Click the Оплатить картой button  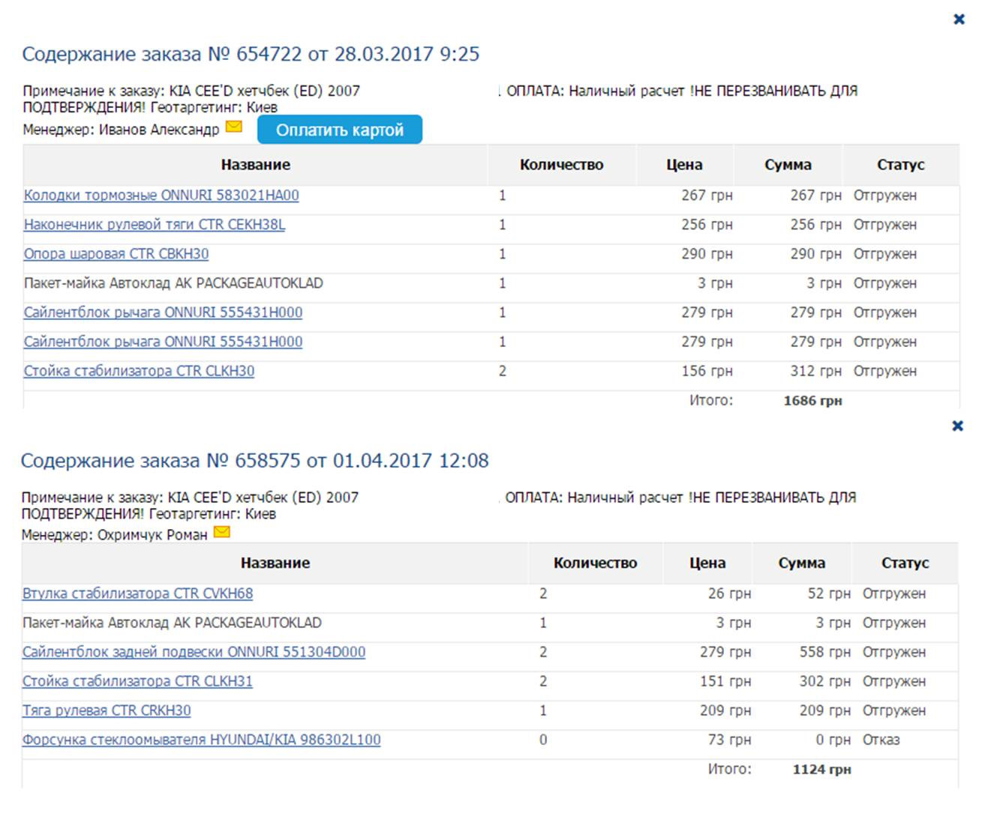point(340,130)
